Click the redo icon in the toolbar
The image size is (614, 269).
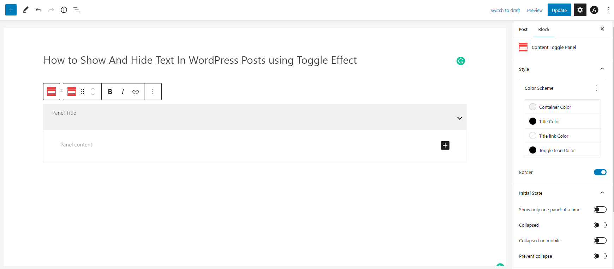[x=51, y=10]
